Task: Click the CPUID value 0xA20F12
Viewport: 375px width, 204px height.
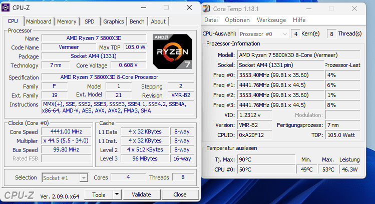Action: click(x=255, y=135)
